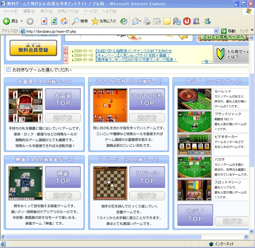
Task: Click the 無料会員登録 yellow button
Action: [x=33, y=48]
